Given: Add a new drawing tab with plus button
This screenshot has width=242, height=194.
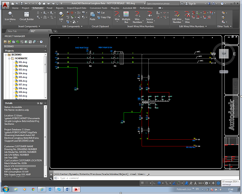Looking at the screenshot, I should pyautogui.click(x=55, y=31).
